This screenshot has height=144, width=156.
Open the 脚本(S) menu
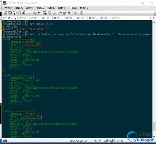61,8
